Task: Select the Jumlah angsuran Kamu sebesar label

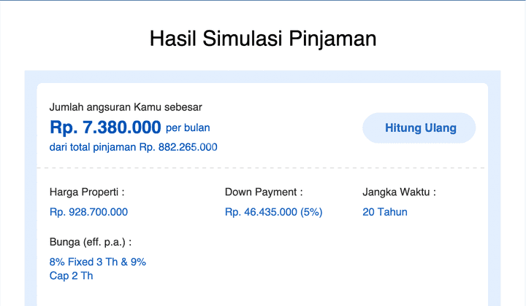Action: pos(126,107)
